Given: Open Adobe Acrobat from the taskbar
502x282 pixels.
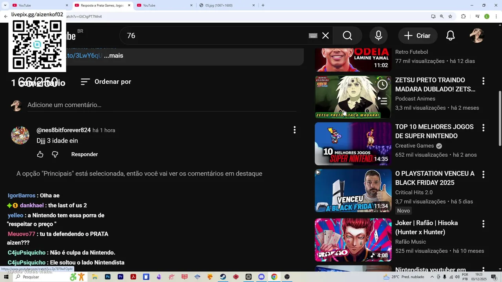Looking at the screenshot, I should (133, 277).
